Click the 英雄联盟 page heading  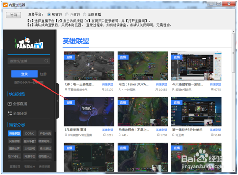(x=76, y=41)
